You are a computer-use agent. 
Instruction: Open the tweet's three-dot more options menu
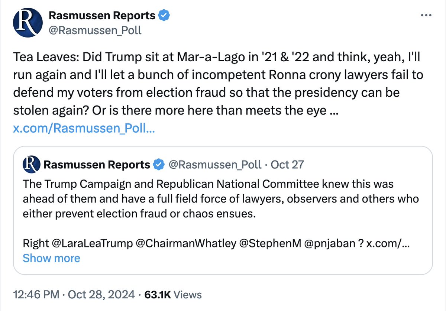click(426, 16)
